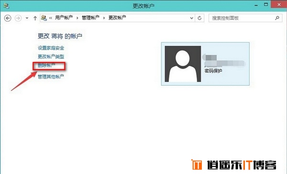Viewport: 287px width, 174px height.
Task: Open the 管理帐户 breadcrumb
Action: 90,18
